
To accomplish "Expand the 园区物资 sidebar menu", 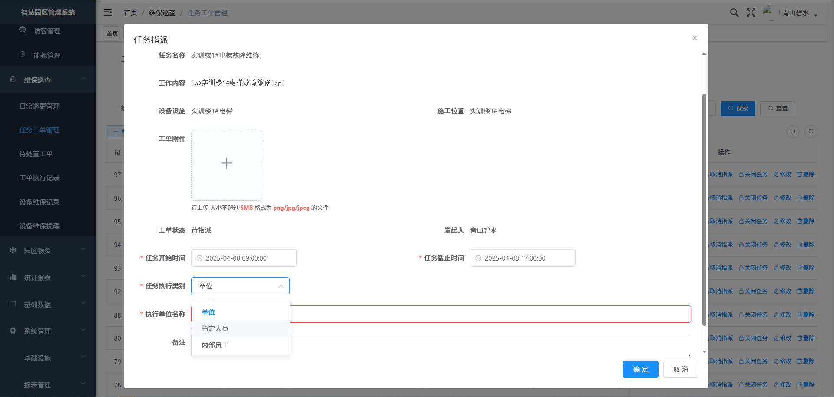I will 48,251.
